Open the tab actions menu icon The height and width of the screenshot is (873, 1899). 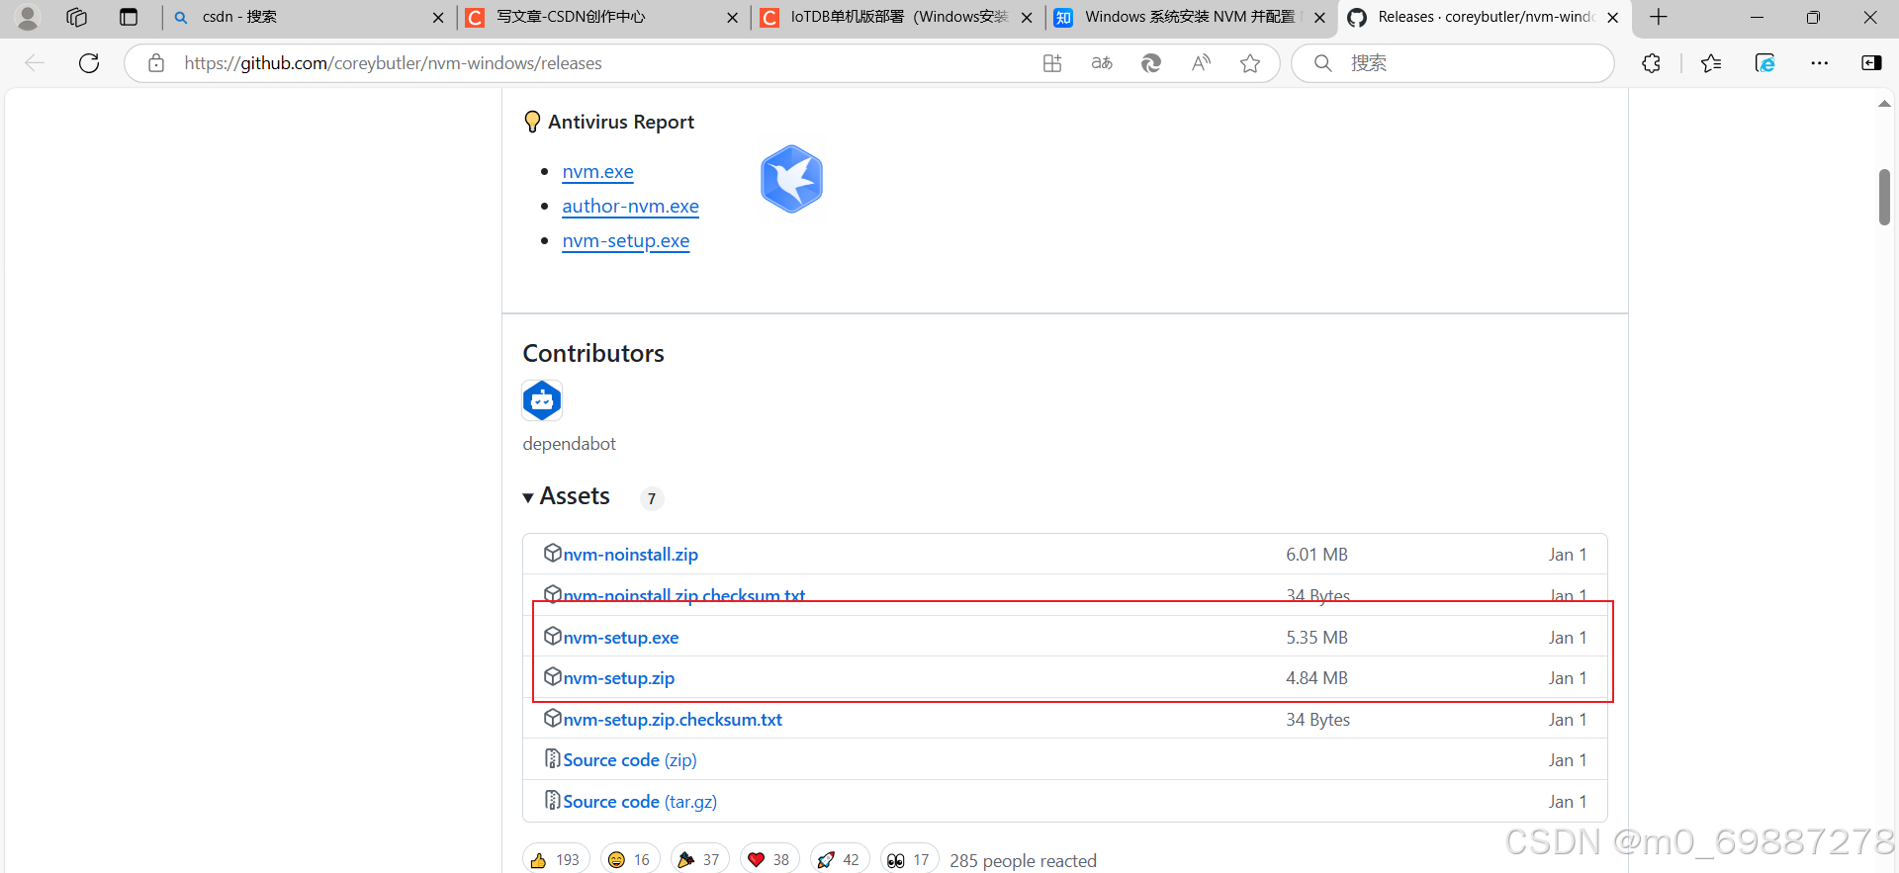129,17
